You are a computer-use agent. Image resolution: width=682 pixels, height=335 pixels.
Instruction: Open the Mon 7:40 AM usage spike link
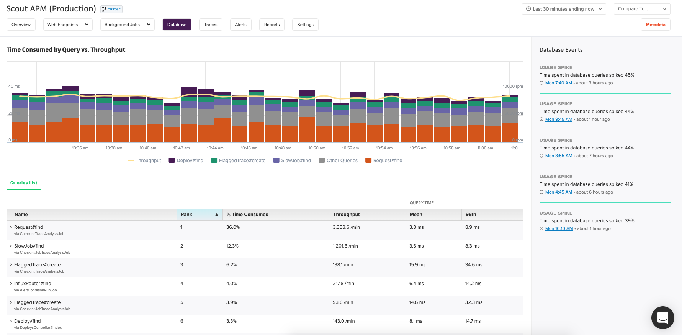558,83
